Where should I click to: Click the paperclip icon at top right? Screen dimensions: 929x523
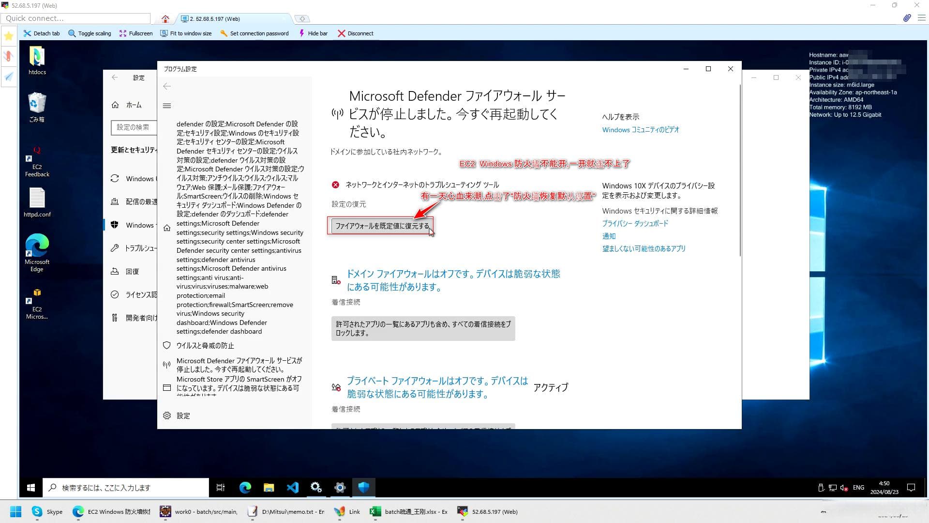coord(907,18)
